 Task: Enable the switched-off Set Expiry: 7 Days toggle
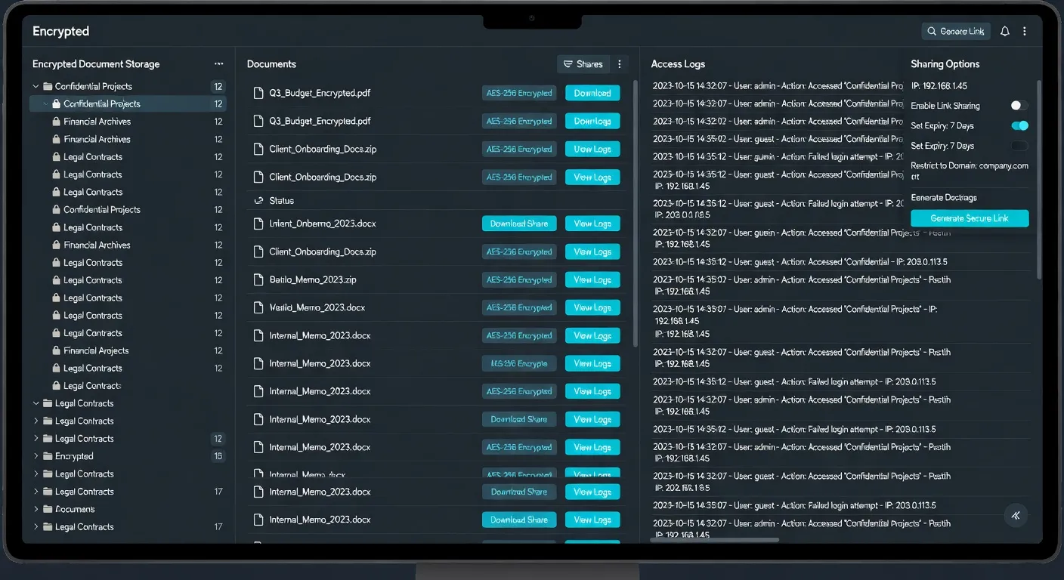(1019, 146)
